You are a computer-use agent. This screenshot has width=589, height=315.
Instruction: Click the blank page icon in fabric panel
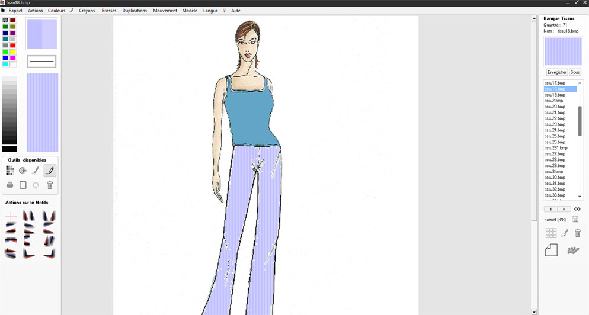(551, 250)
